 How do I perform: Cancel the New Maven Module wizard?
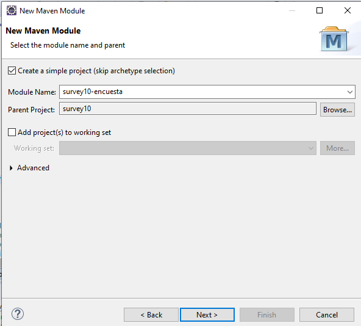[327, 314]
